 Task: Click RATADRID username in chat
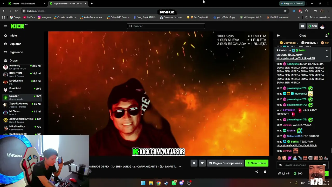coord(289,110)
